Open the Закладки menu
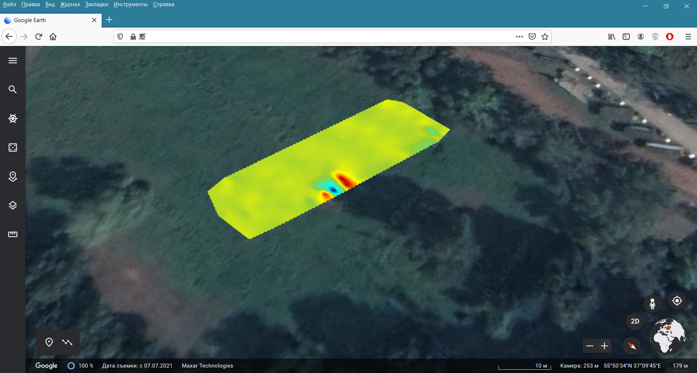The image size is (697, 373). point(97,4)
